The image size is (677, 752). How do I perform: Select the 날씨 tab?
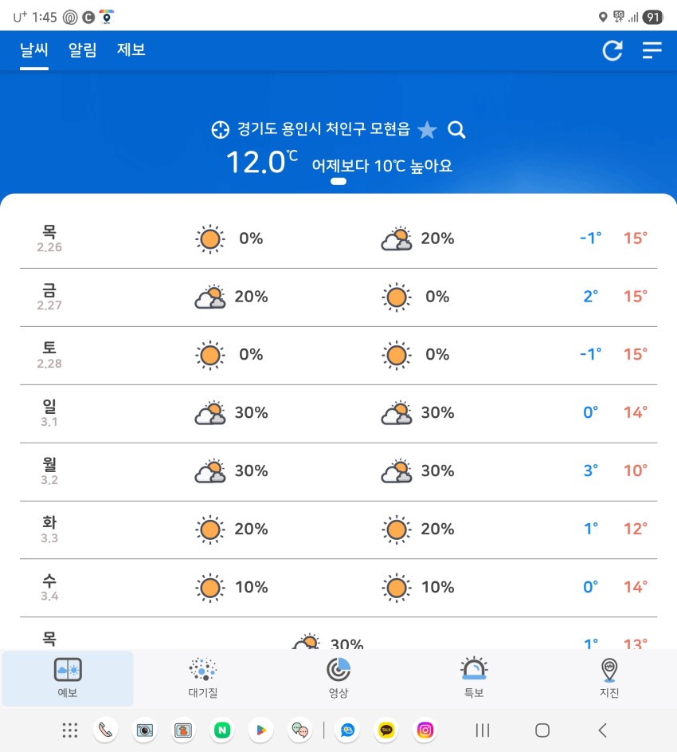pos(34,50)
